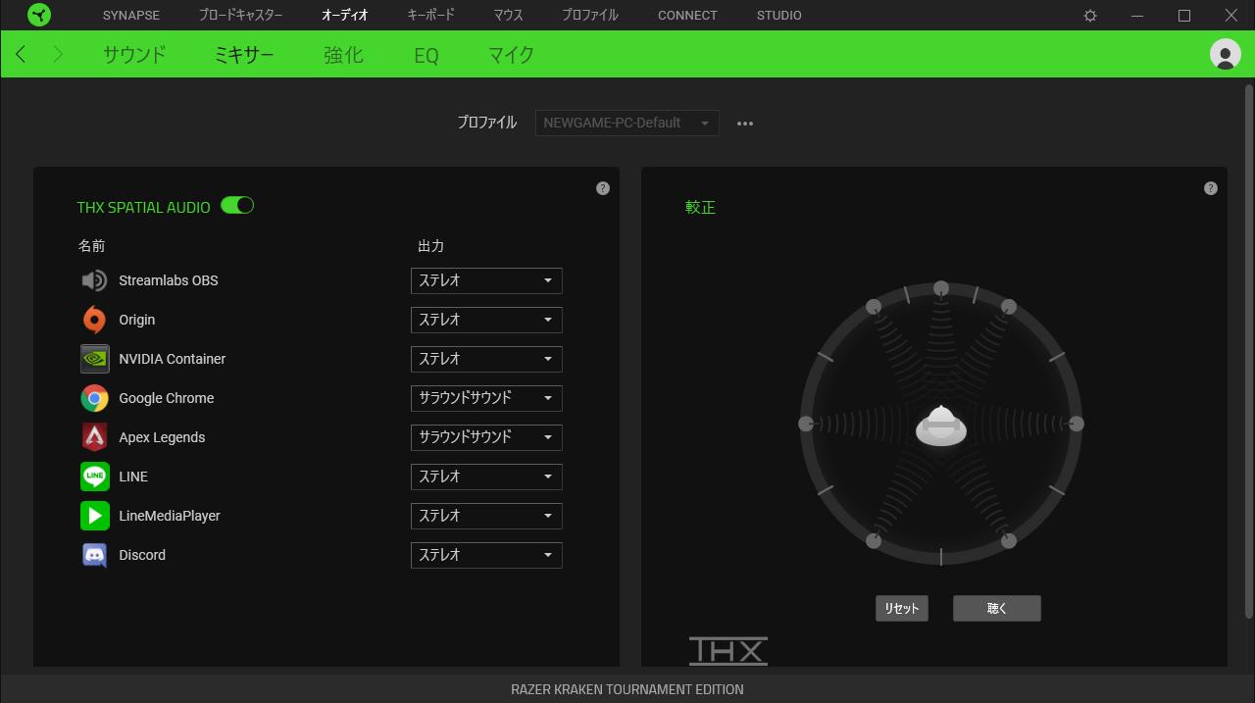Select the rear right speaker node
1255x703 pixels.
tap(1009, 540)
